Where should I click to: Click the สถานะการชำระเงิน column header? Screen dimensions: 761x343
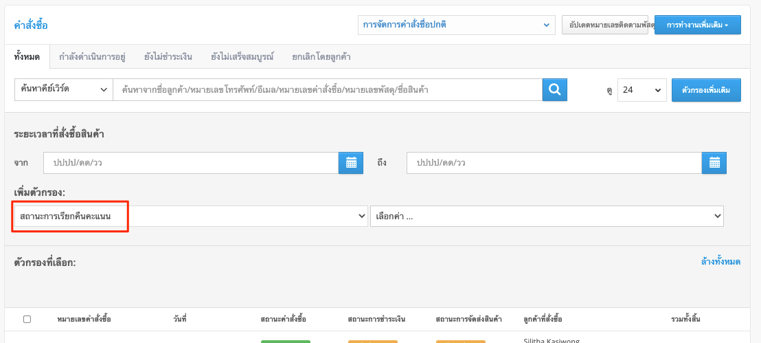(376, 319)
